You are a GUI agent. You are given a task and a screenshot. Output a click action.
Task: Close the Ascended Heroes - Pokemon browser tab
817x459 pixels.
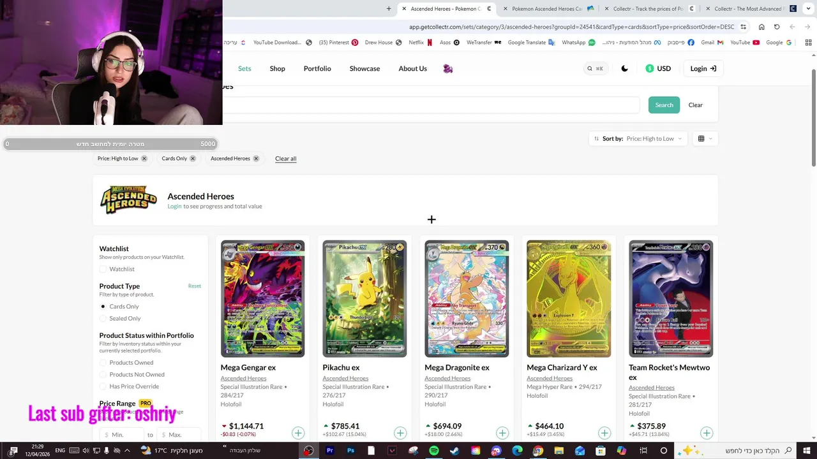coord(403,9)
